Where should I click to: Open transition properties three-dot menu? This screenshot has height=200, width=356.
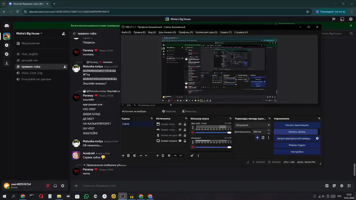268,138
